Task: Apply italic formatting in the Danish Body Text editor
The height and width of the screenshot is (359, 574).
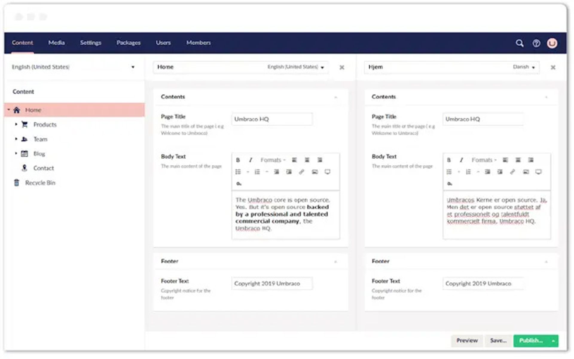Action: point(461,160)
